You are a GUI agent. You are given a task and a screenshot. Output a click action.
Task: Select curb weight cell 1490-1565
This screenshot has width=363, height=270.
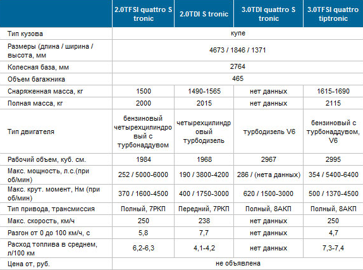[204, 91]
